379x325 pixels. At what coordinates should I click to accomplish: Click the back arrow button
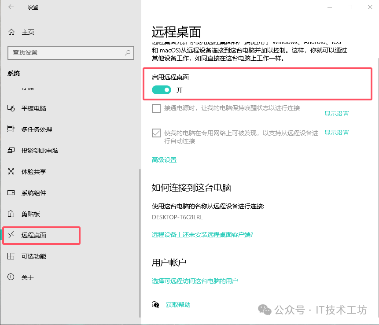10,7
